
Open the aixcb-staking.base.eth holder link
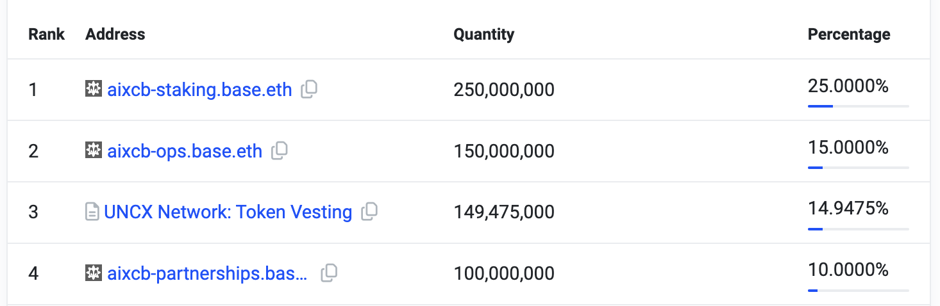coord(199,90)
